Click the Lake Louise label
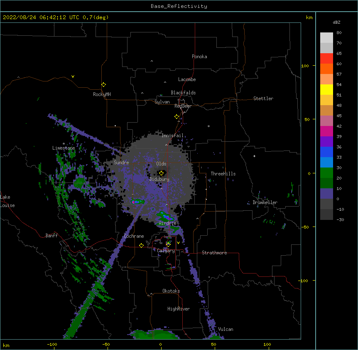This screenshot has width=358, height=350. point(7,201)
